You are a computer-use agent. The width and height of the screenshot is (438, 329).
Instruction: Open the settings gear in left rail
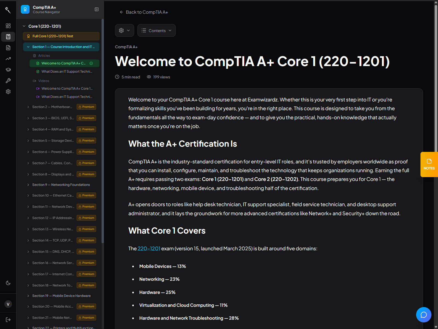[8, 92]
